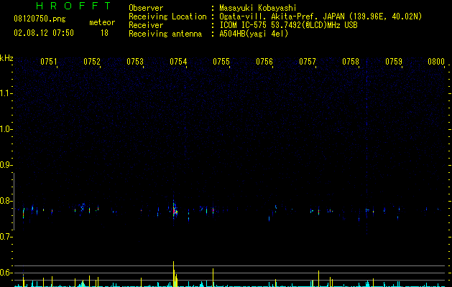
Task: Click the HROFFT title text
Action: pyautogui.click(x=74, y=6)
